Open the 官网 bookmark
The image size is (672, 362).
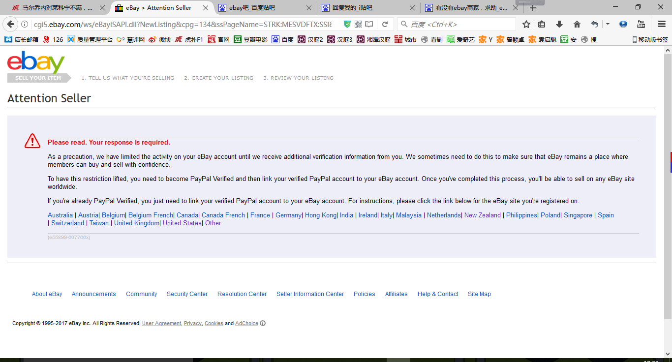(x=219, y=39)
